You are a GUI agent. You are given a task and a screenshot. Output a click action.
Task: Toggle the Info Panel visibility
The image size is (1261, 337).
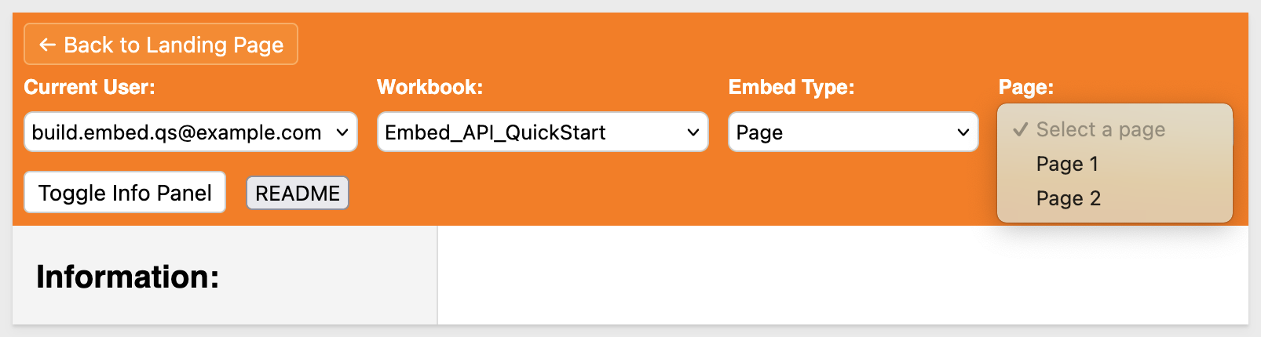pos(125,193)
